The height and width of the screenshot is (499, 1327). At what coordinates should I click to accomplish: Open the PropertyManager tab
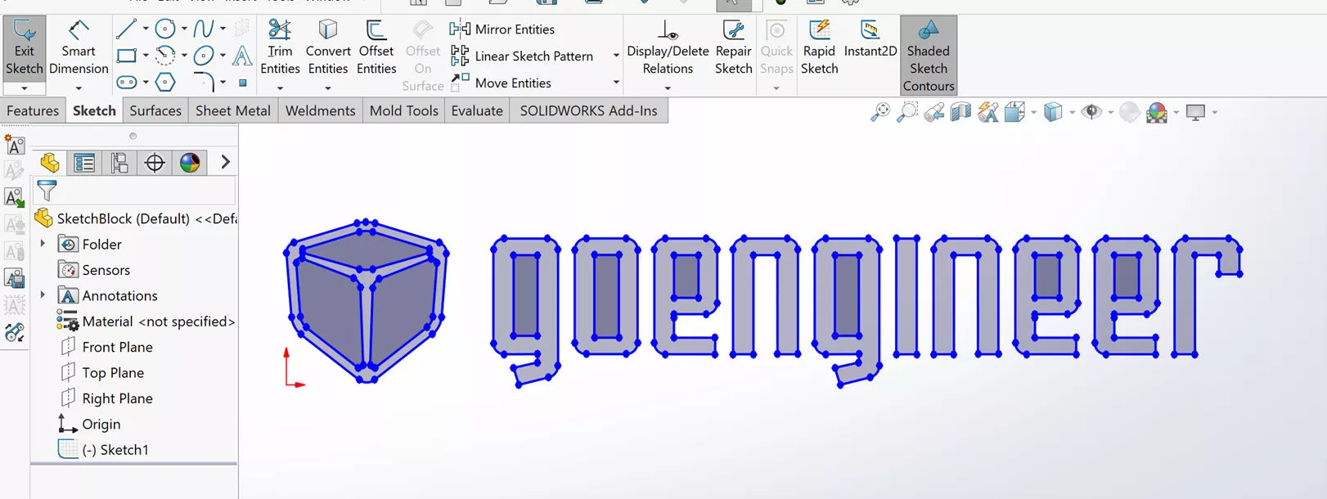pos(84,163)
